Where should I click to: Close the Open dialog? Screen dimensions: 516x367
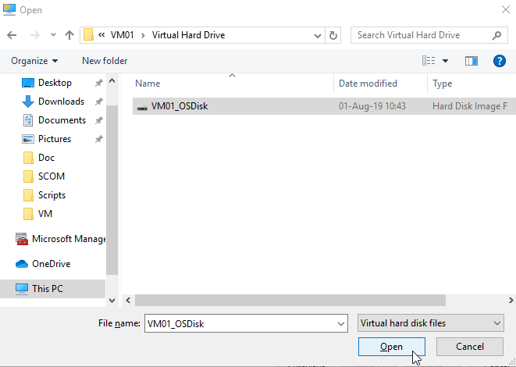coord(506,9)
